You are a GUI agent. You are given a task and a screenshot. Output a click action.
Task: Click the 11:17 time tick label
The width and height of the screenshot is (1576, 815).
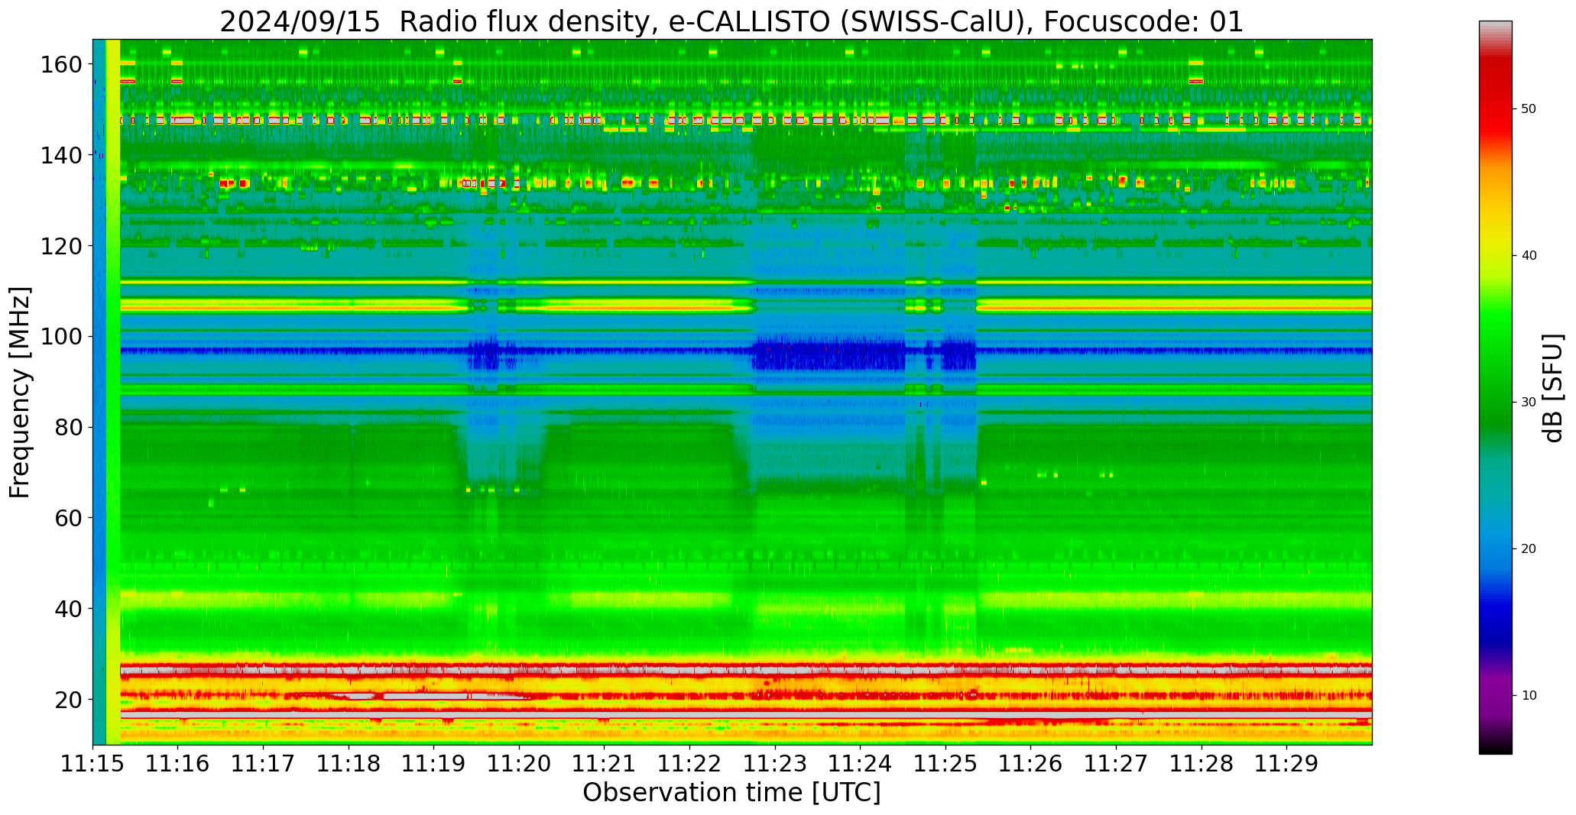(x=264, y=763)
